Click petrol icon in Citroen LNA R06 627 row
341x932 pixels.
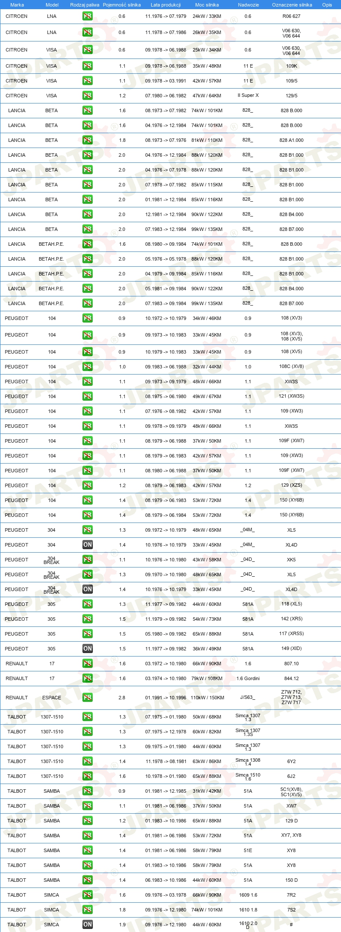click(87, 16)
